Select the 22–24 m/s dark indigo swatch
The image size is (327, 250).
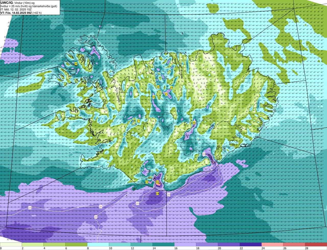[x=251, y=245]
